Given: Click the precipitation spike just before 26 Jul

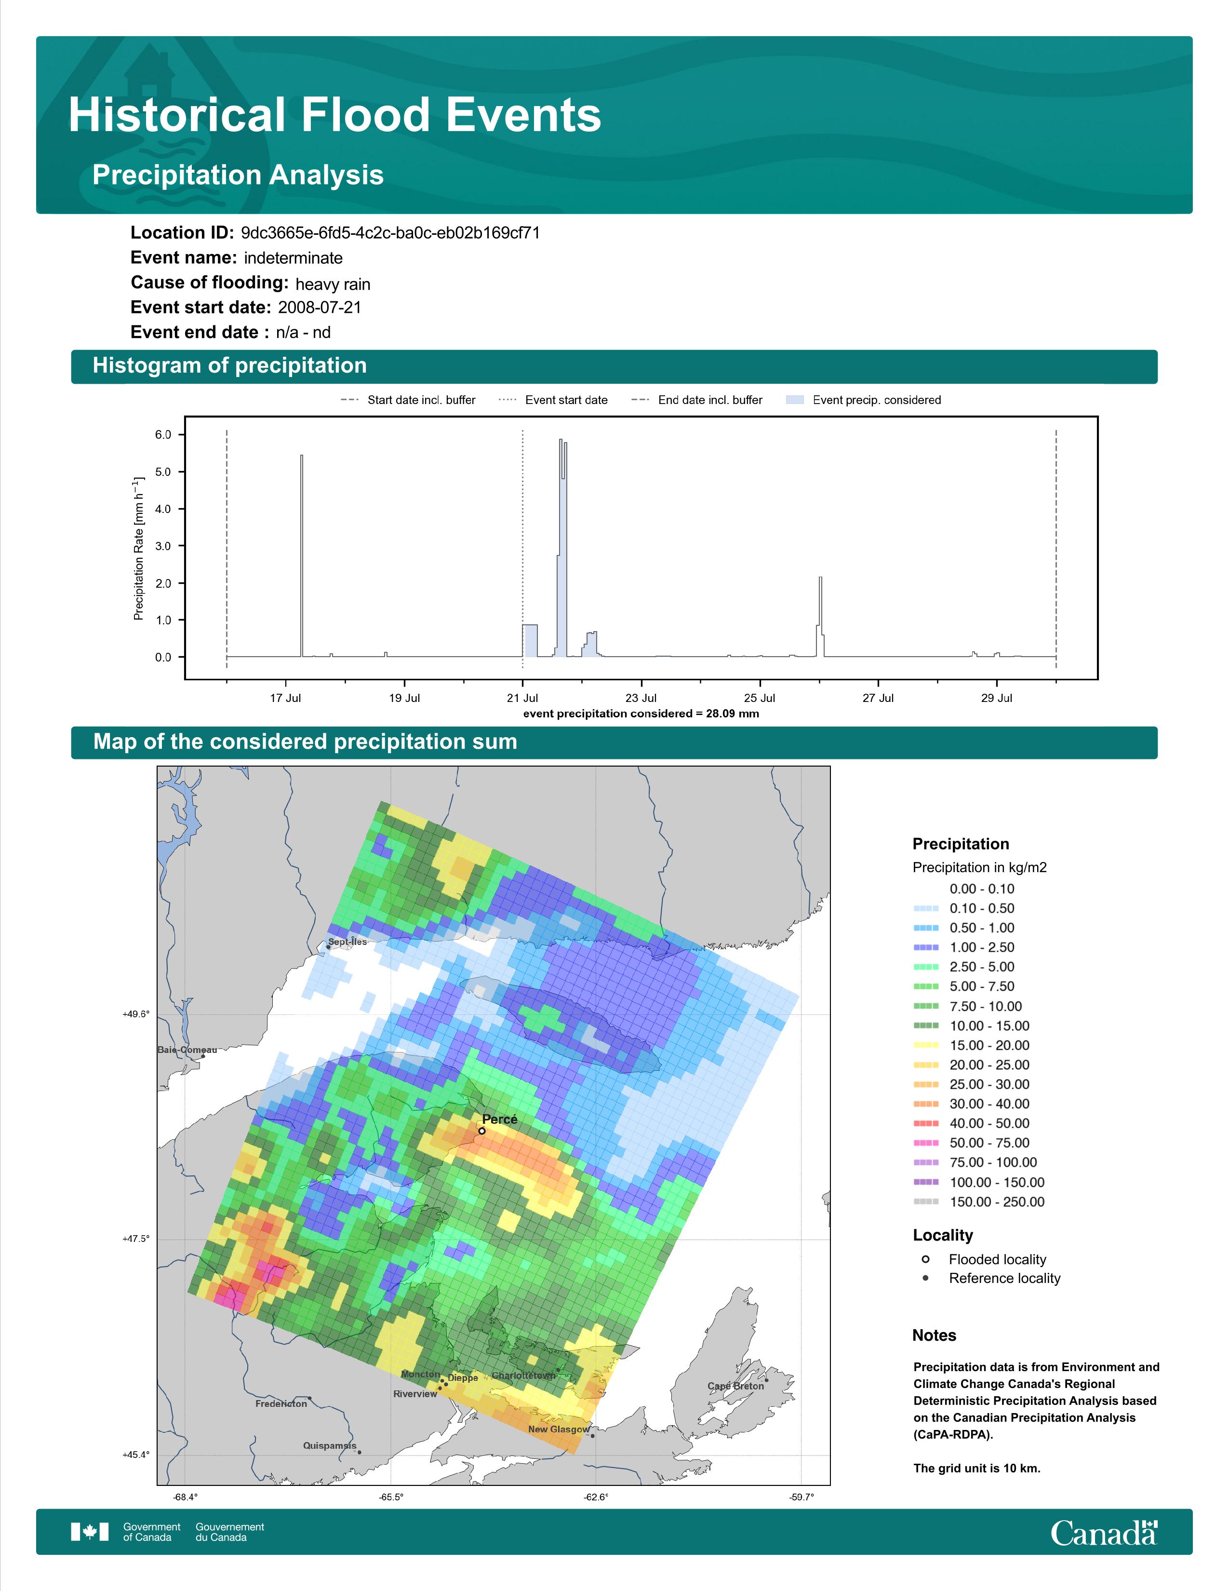Looking at the screenshot, I should point(821,617).
